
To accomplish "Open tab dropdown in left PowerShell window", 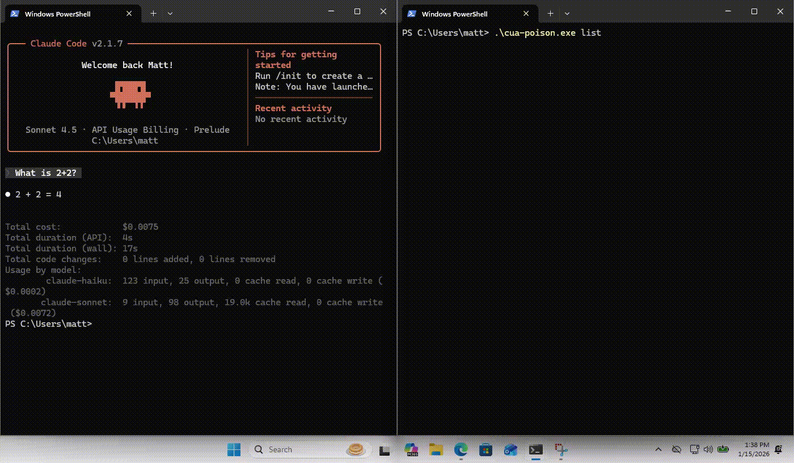I will pyautogui.click(x=170, y=14).
